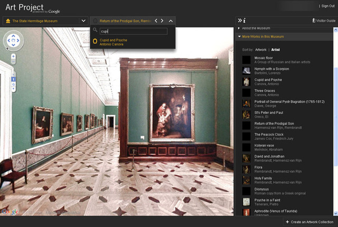Pan the view up with navigation arrow

click(13, 36)
